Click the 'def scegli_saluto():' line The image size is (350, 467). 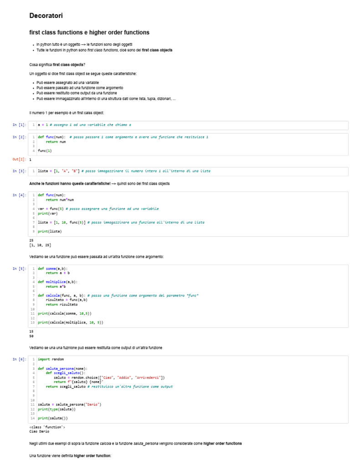coord(66,373)
